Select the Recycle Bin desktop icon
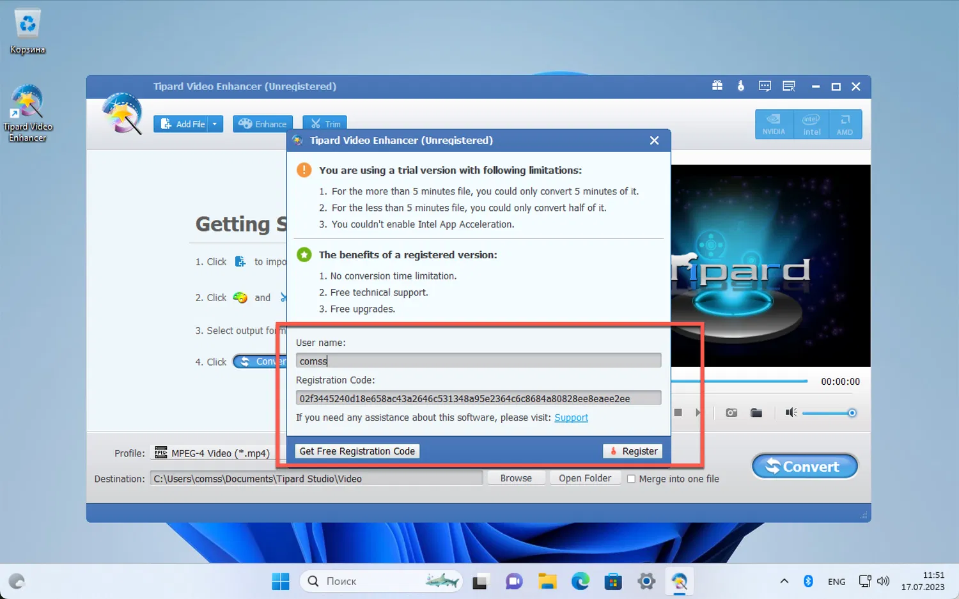The image size is (959, 599). (x=27, y=31)
